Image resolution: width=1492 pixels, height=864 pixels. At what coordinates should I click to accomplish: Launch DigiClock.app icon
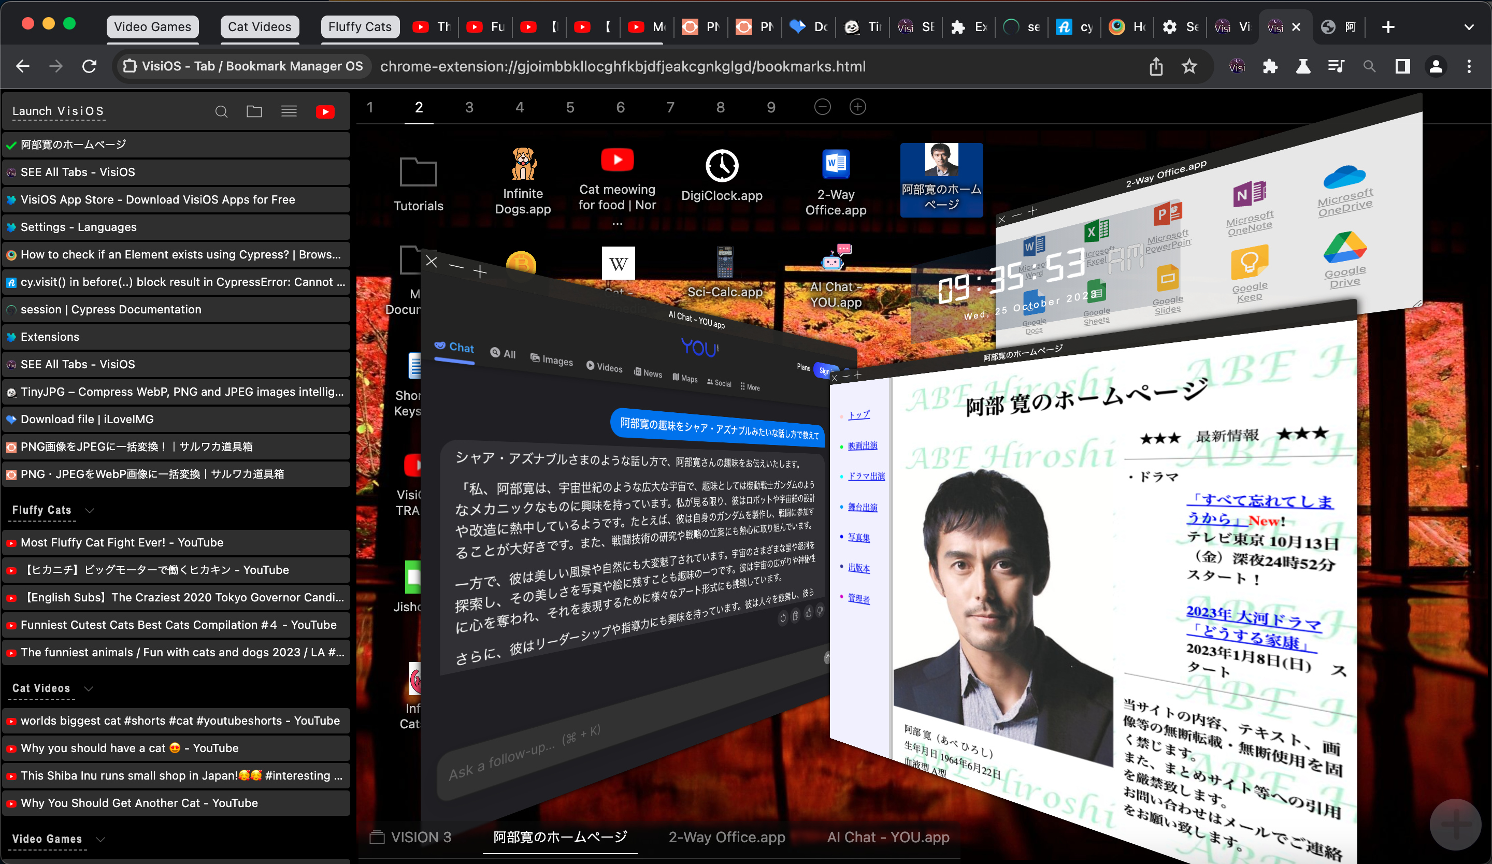click(722, 176)
